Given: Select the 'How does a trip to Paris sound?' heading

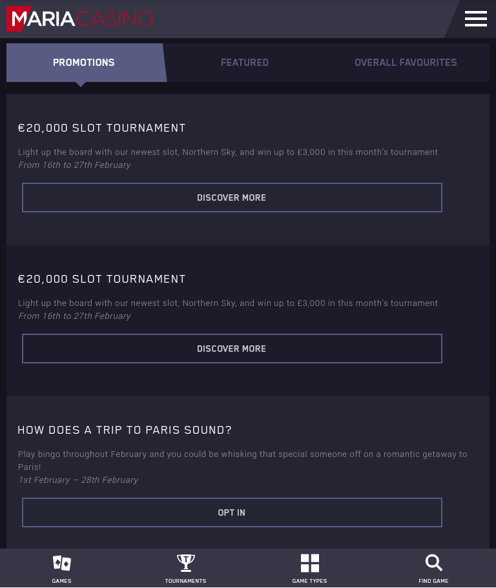Looking at the screenshot, I should click(x=125, y=430).
